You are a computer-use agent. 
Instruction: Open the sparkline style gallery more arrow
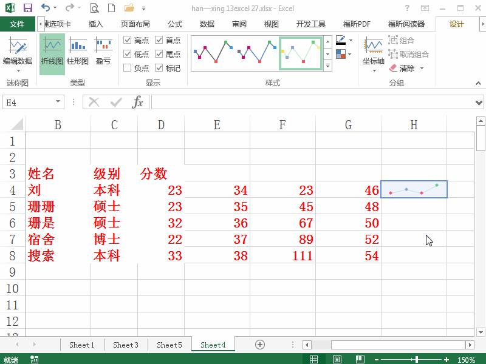pyautogui.click(x=329, y=65)
